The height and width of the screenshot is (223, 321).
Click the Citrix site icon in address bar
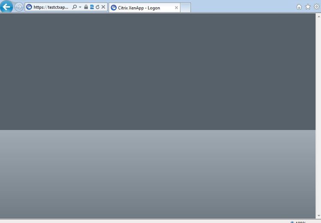coord(29,7)
